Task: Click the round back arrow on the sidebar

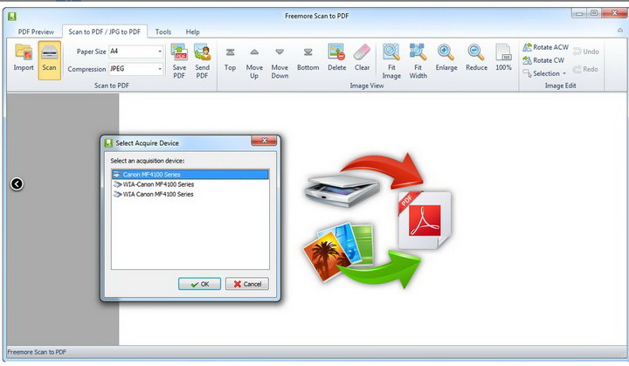Action: tap(17, 183)
